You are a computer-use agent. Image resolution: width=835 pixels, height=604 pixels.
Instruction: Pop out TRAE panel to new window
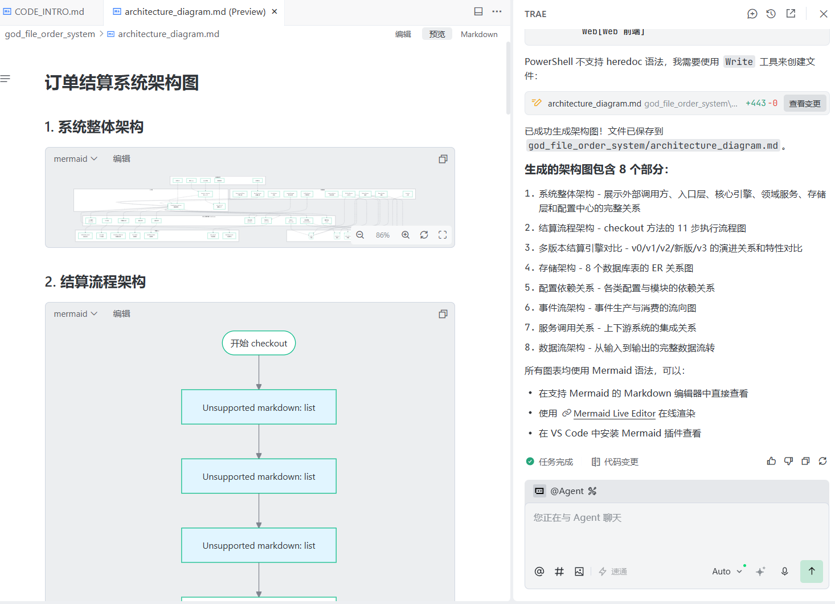(x=791, y=14)
